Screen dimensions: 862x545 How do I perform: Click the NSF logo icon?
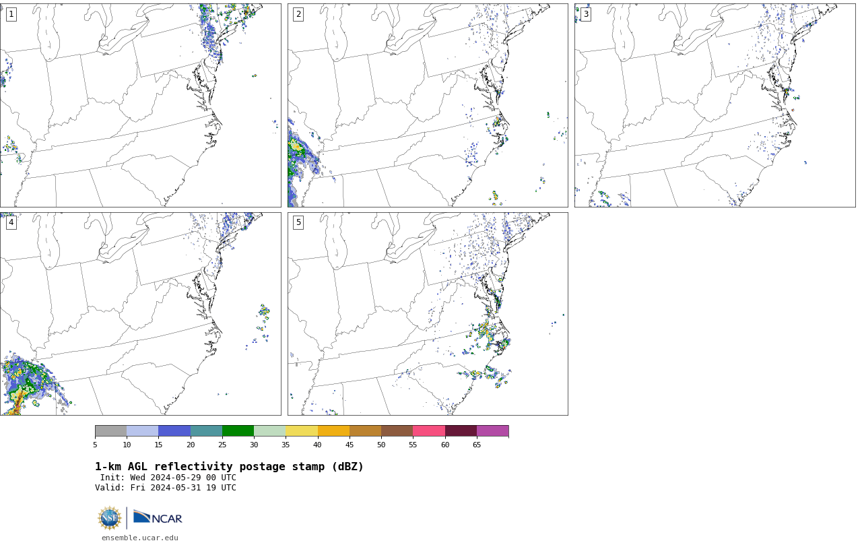(110, 518)
